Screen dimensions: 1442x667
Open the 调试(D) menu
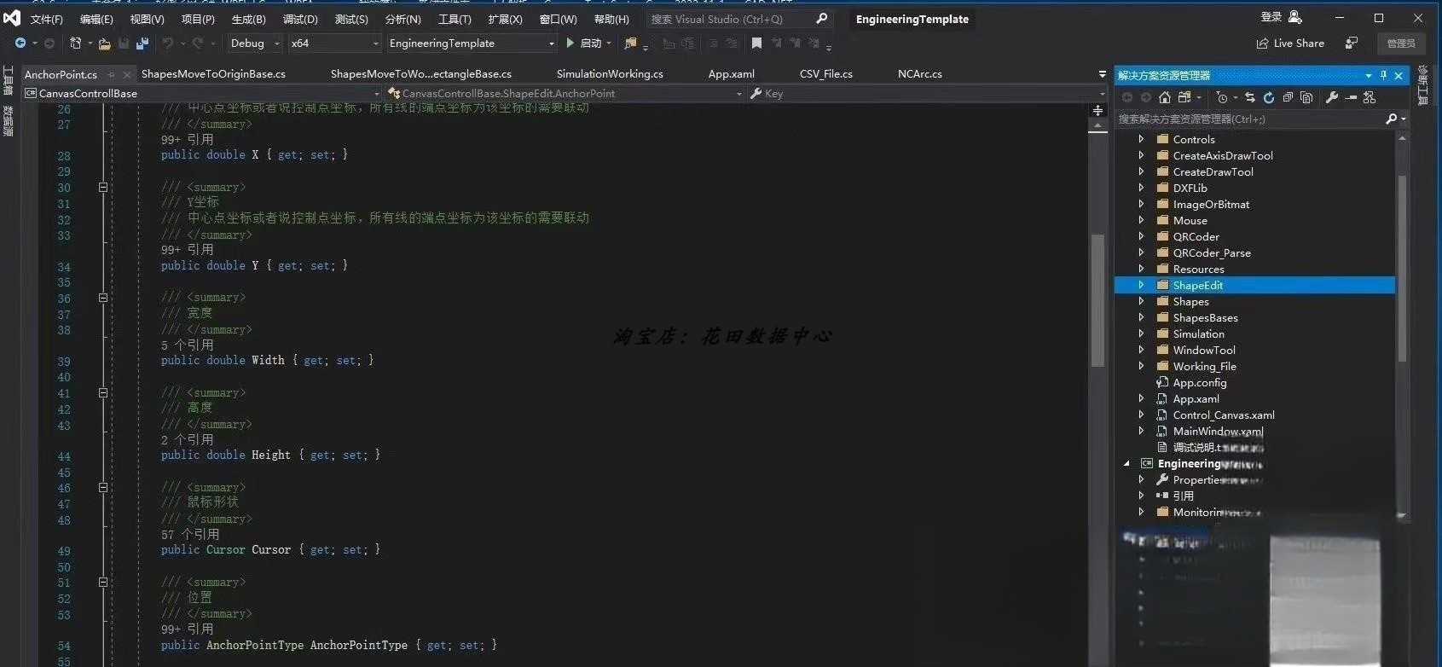pyautogui.click(x=300, y=19)
